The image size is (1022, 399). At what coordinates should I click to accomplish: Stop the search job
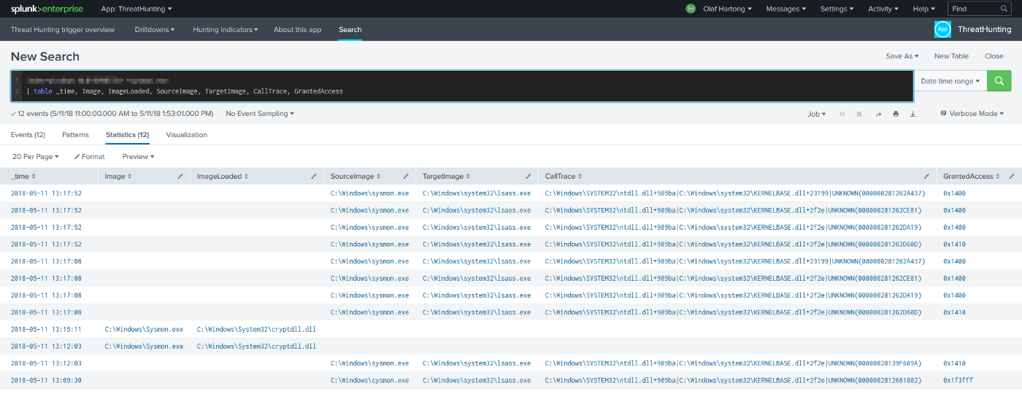(859, 114)
